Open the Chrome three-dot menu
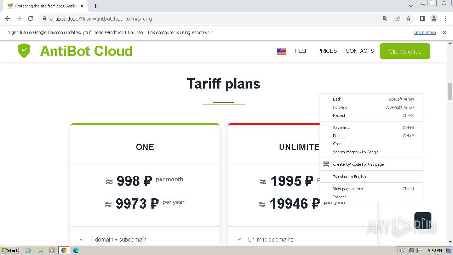Viewport: 453px width, 255px height. (x=445, y=18)
